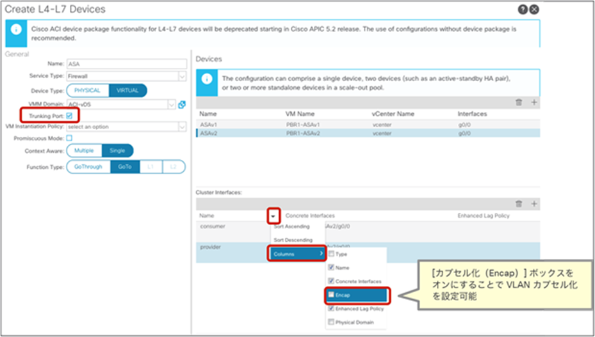Click Enhanced Lag Policy column header
595x337 pixels.
tap(484, 216)
